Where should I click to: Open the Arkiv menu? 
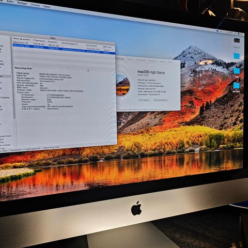[10, 2]
